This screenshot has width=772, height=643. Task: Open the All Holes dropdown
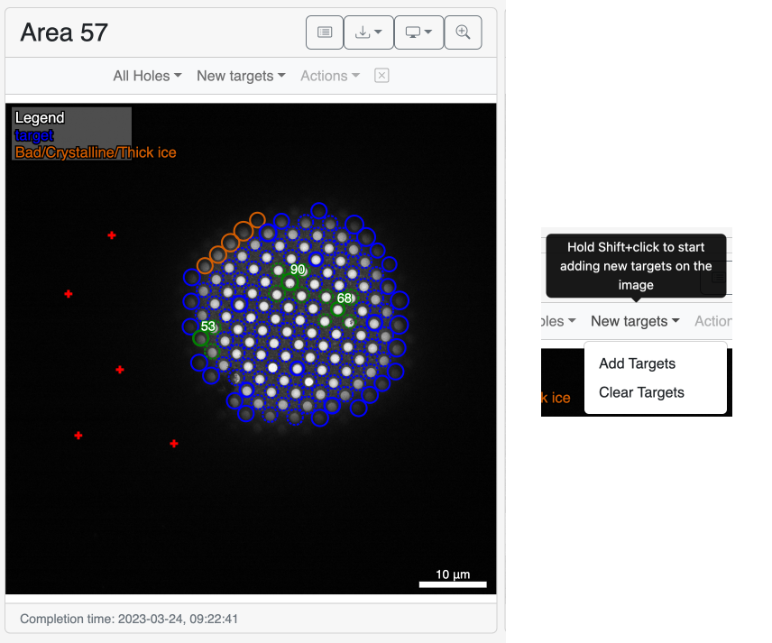(146, 76)
